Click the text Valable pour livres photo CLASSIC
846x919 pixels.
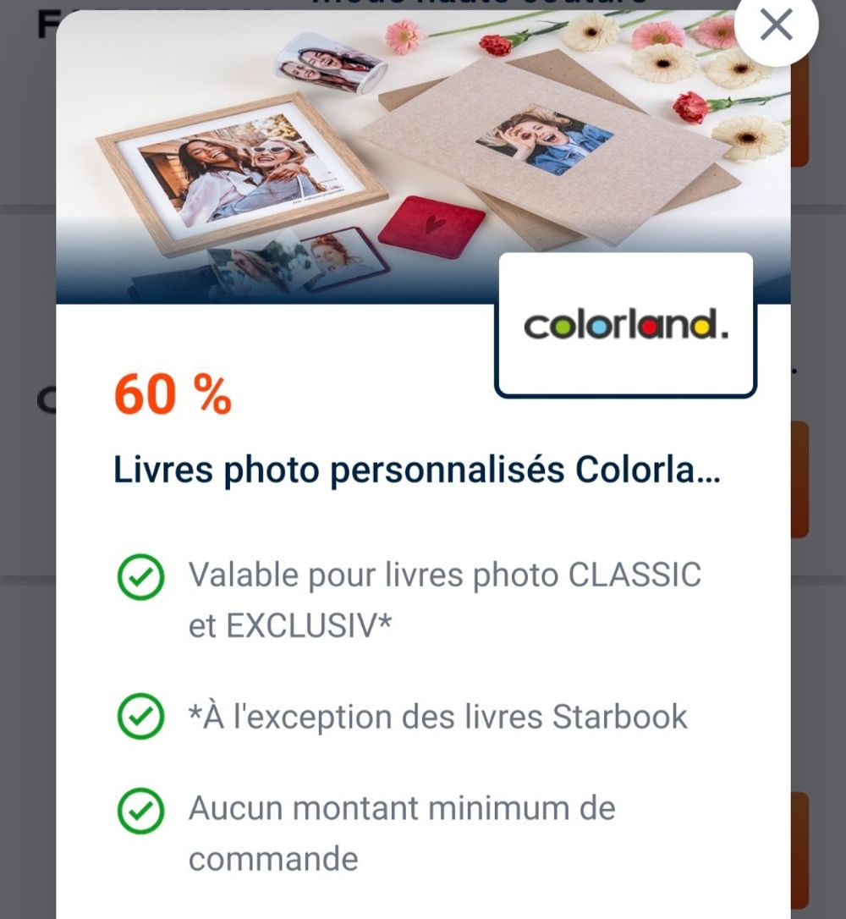[x=445, y=575]
